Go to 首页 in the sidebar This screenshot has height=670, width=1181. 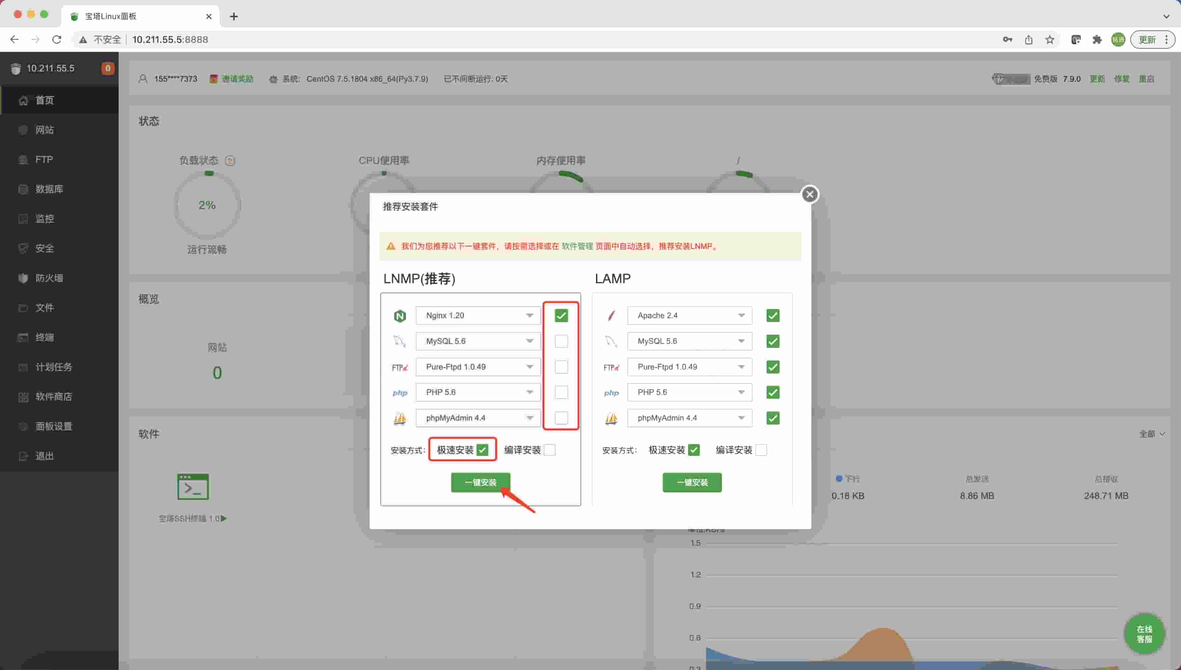tap(59, 100)
